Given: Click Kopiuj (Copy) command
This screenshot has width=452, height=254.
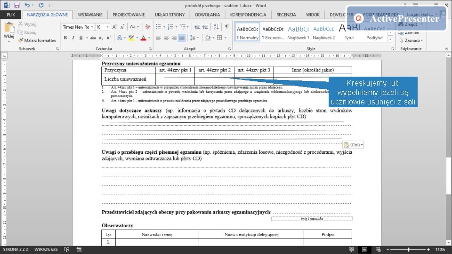Looking at the screenshot, I should (x=27, y=32).
